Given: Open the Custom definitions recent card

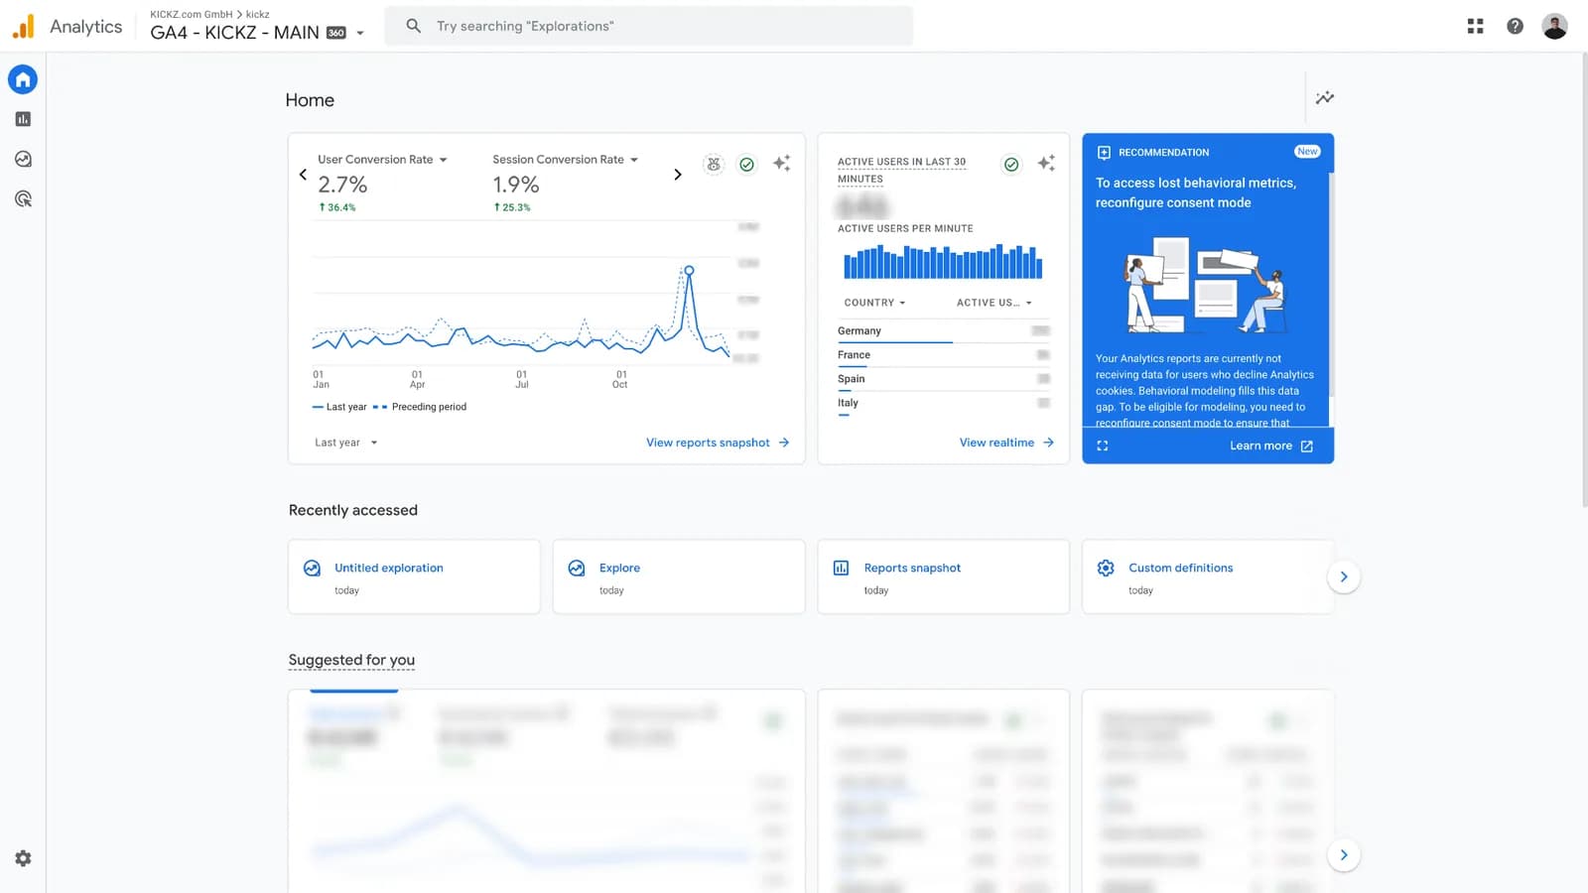Looking at the screenshot, I should 1208,576.
